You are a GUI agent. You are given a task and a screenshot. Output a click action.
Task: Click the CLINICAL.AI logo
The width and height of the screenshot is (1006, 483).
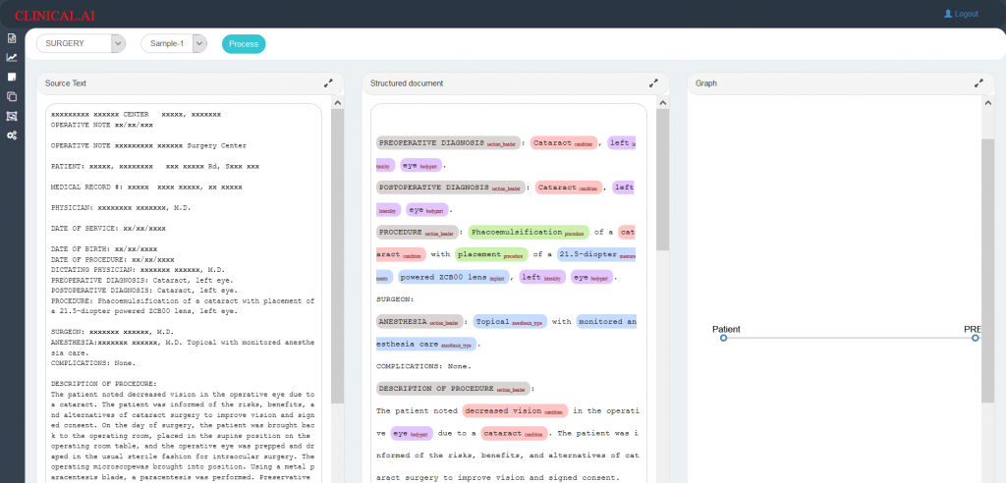pos(55,16)
